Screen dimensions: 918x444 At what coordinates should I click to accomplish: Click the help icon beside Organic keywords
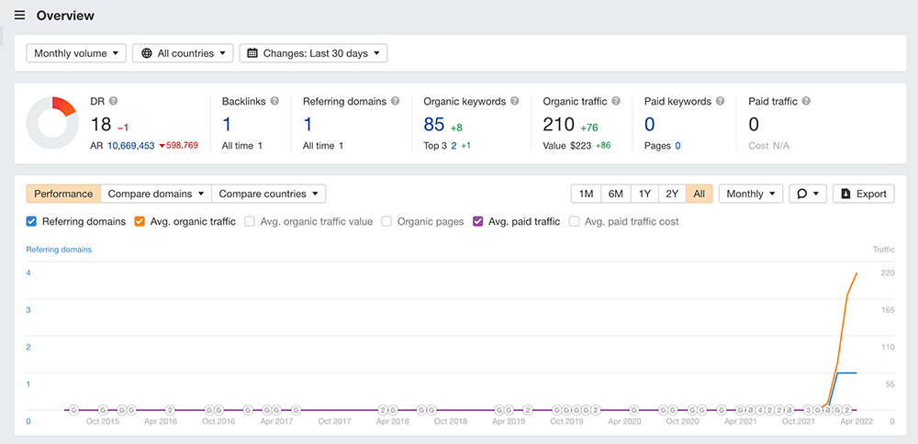(515, 102)
